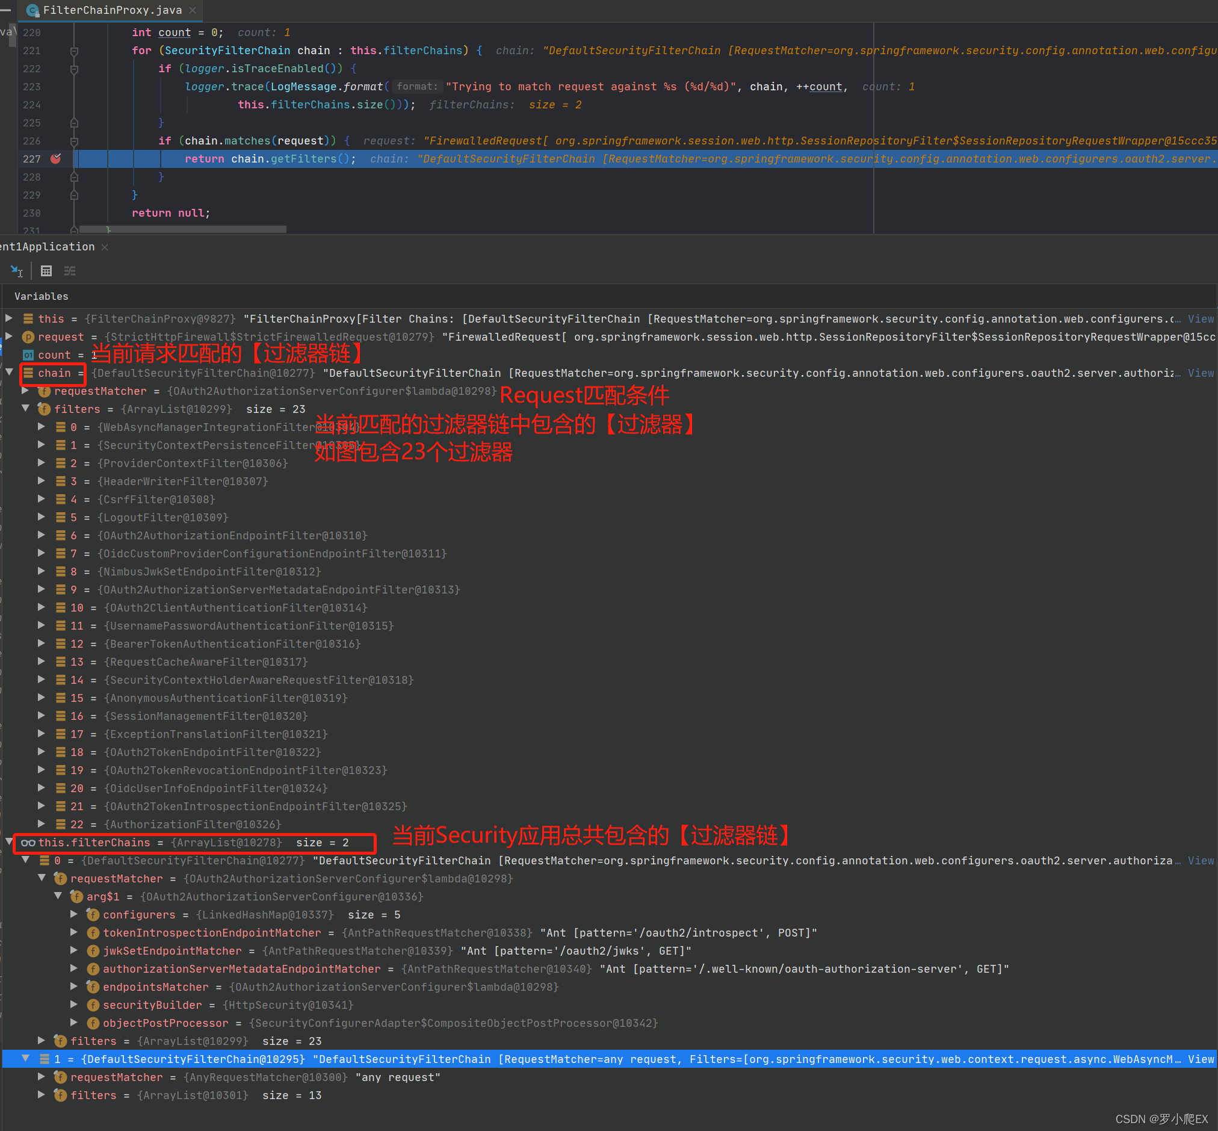
Task: Select filter 12 BearerTokenAuthenticationFilter row
Action: coord(610,644)
